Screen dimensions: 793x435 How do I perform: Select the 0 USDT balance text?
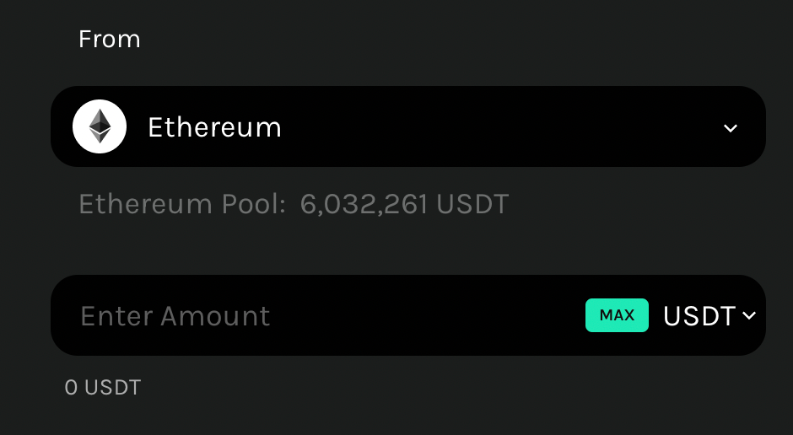pyautogui.click(x=103, y=388)
